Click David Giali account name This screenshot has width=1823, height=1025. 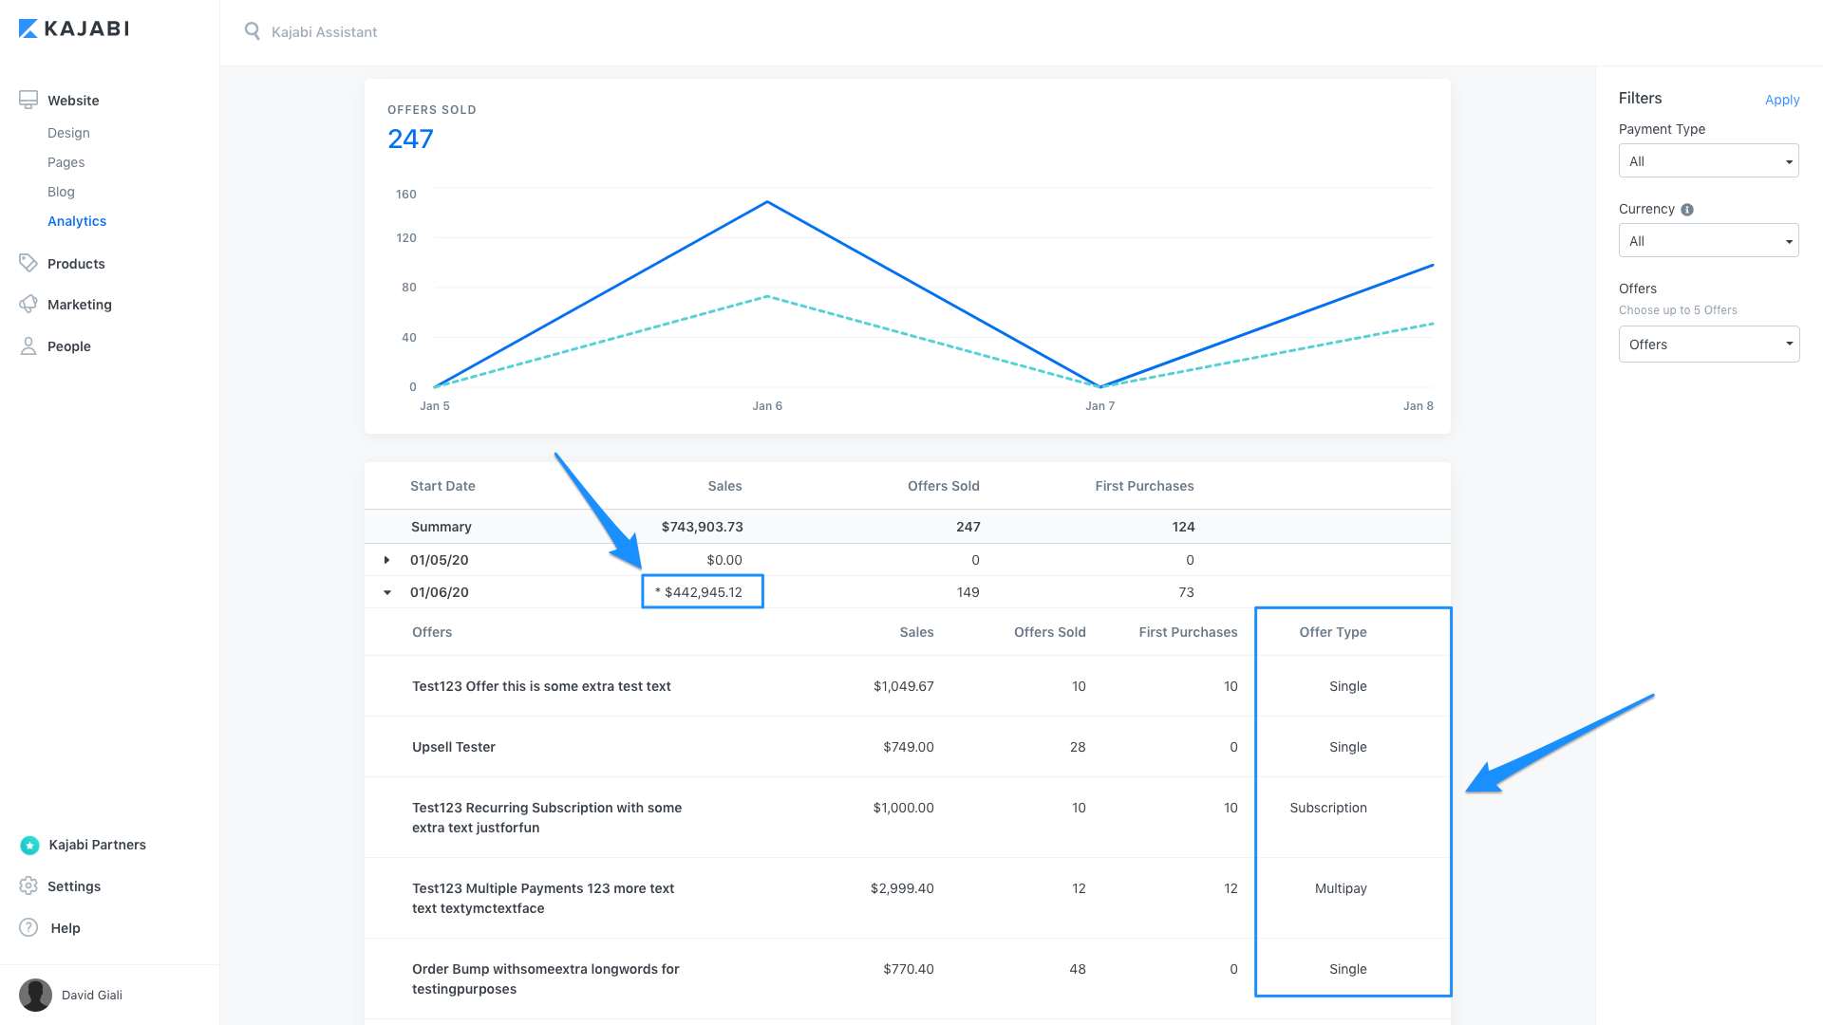pyautogui.click(x=92, y=995)
